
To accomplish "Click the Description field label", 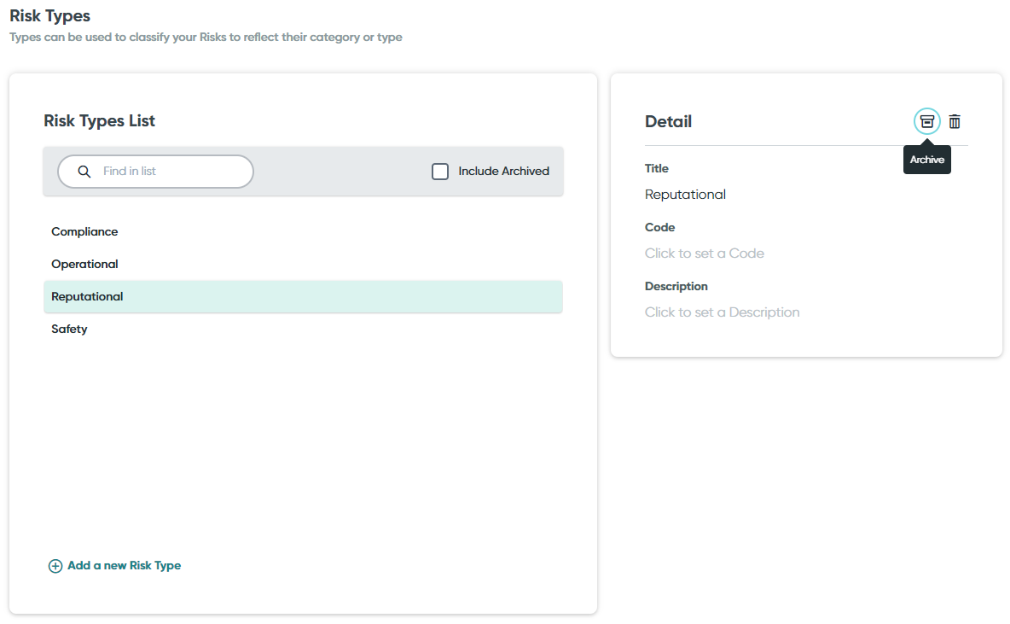I will pos(676,286).
